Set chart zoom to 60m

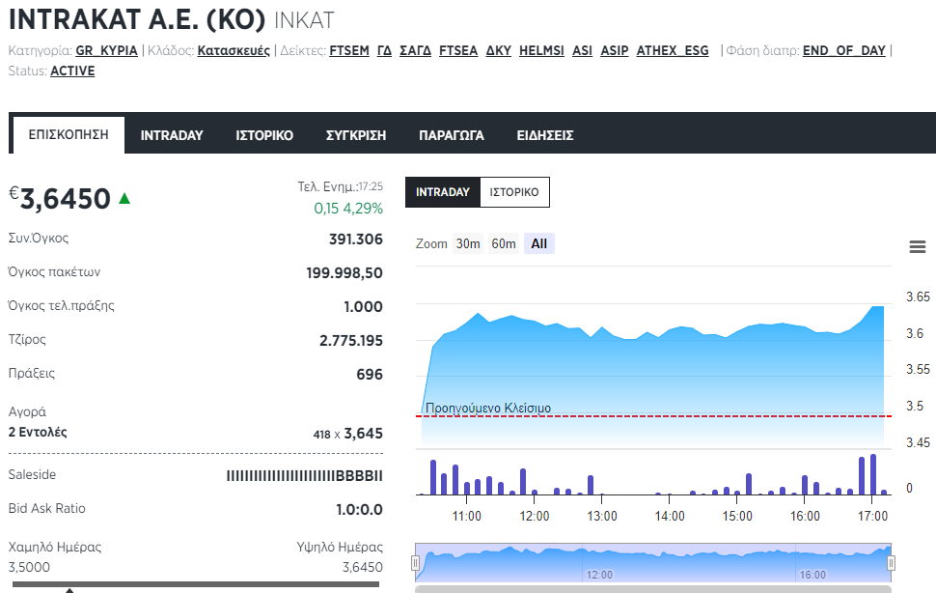click(504, 243)
